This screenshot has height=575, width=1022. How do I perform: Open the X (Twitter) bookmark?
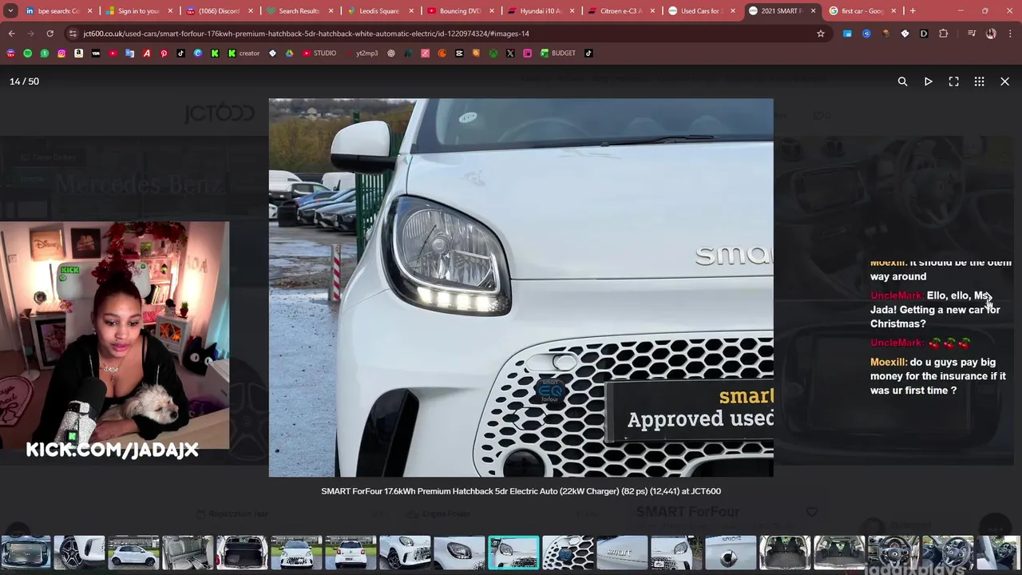click(510, 53)
